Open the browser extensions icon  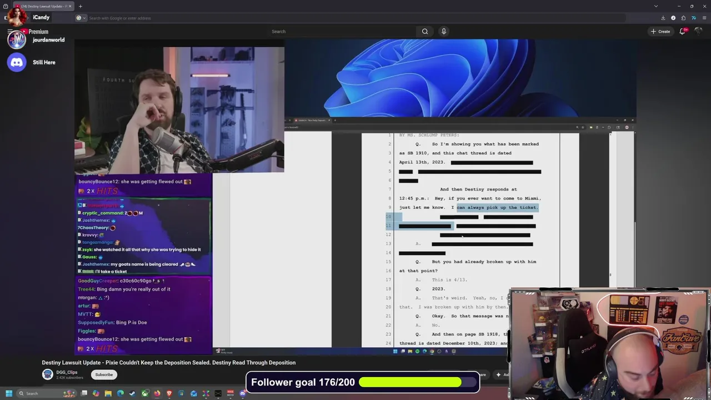[683, 18]
